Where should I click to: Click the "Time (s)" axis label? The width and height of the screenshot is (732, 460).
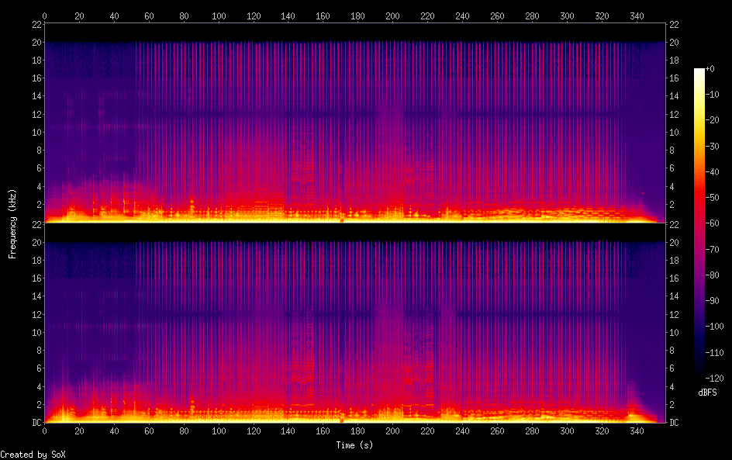tap(354, 445)
